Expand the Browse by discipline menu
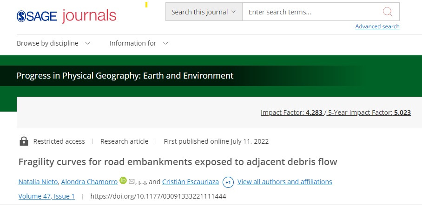Image resolution: width=422 pixels, height=206 pixels. (x=53, y=43)
